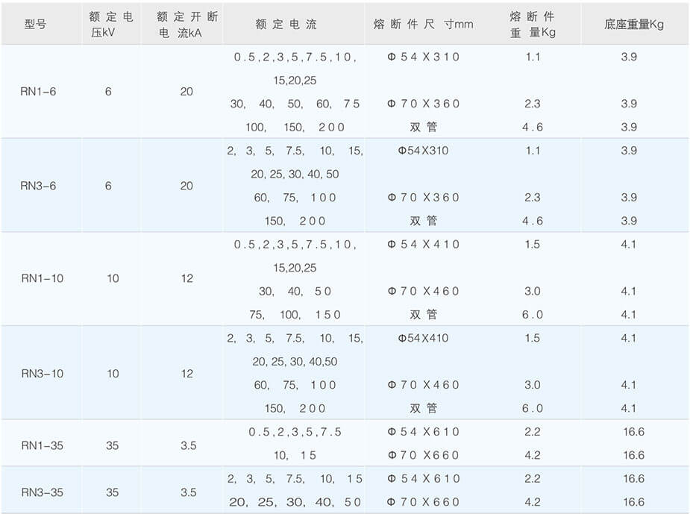690x514 pixels.
Task: Click Φ70X660 size in RN3-35 row
Action: tap(423, 502)
